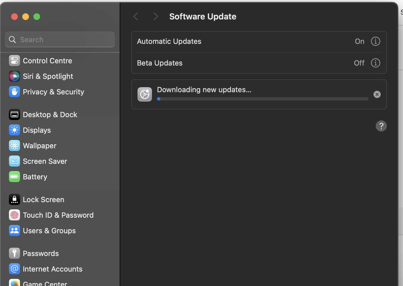The height and width of the screenshot is (286, 403).
Task: Open Desktop & Dock icon
Action: (x=14, y=114)
